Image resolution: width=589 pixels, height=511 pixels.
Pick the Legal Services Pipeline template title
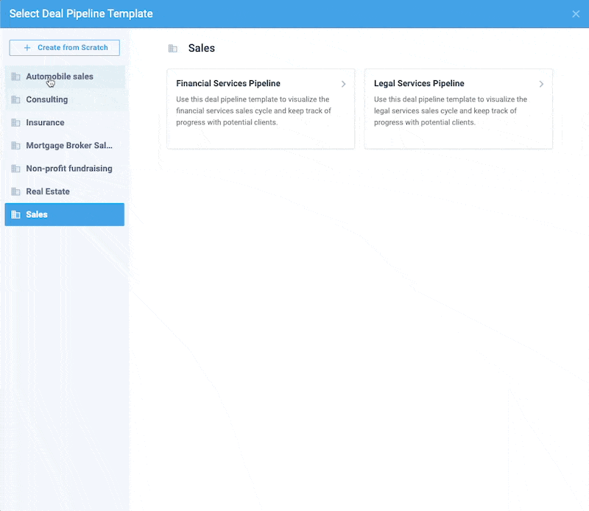pyautogui.click(x=419, y=84)
